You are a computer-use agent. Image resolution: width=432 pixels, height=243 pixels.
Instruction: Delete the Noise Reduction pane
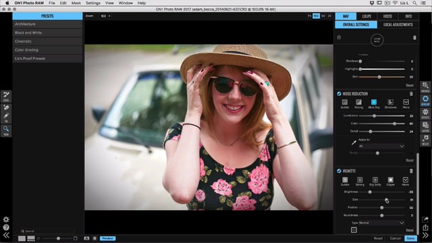[x=411, y=94]
